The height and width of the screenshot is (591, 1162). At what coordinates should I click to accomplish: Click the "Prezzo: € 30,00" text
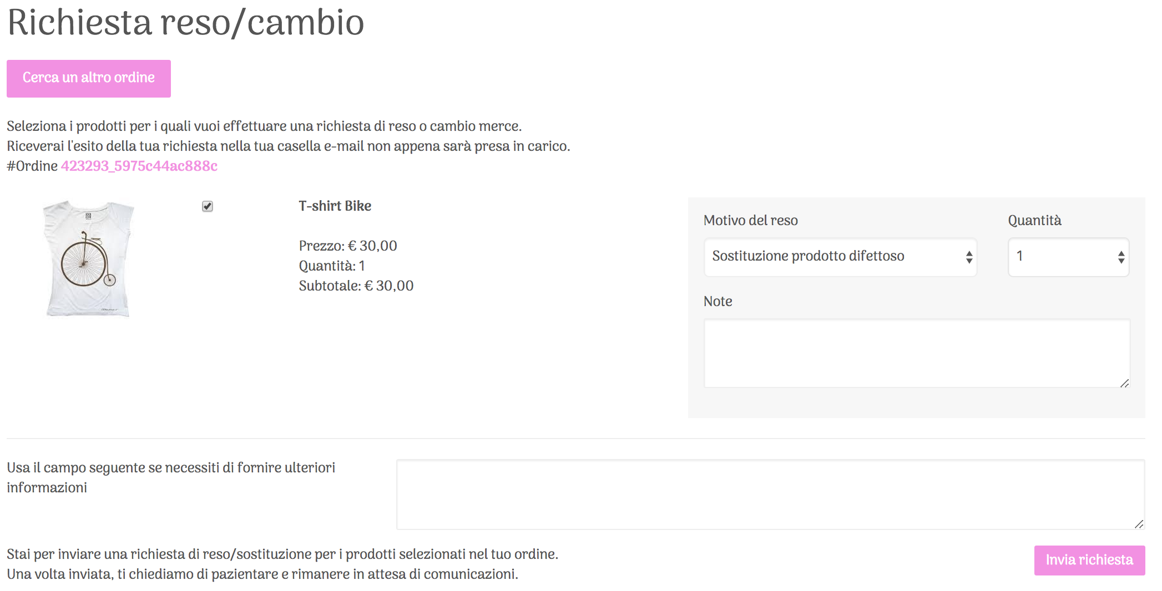(348, 246)
